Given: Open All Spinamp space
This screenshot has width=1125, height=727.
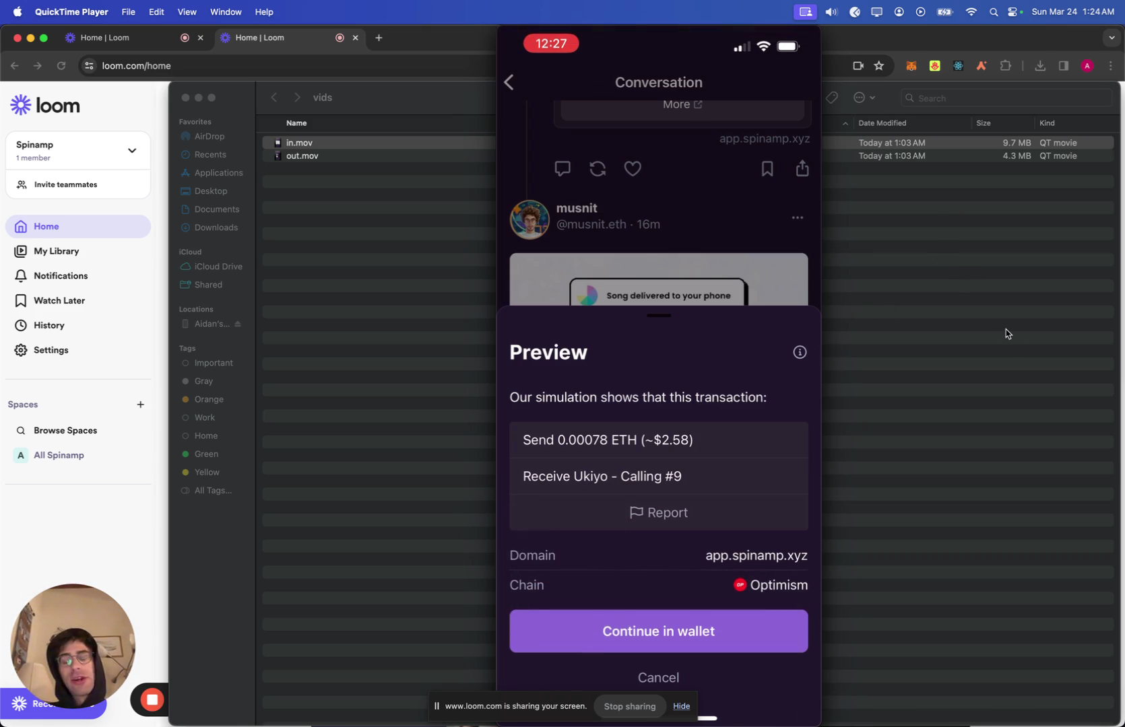Looking at the screenshot, I should 59,455.
